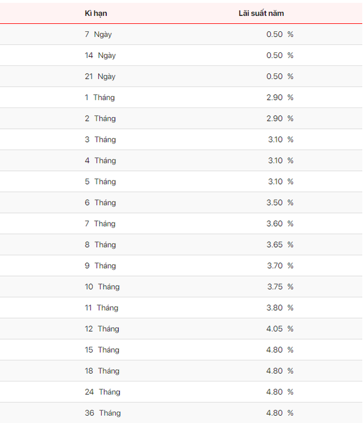Select the 24 Tháng term row
The image size is (364, 423).
(181, 392)
